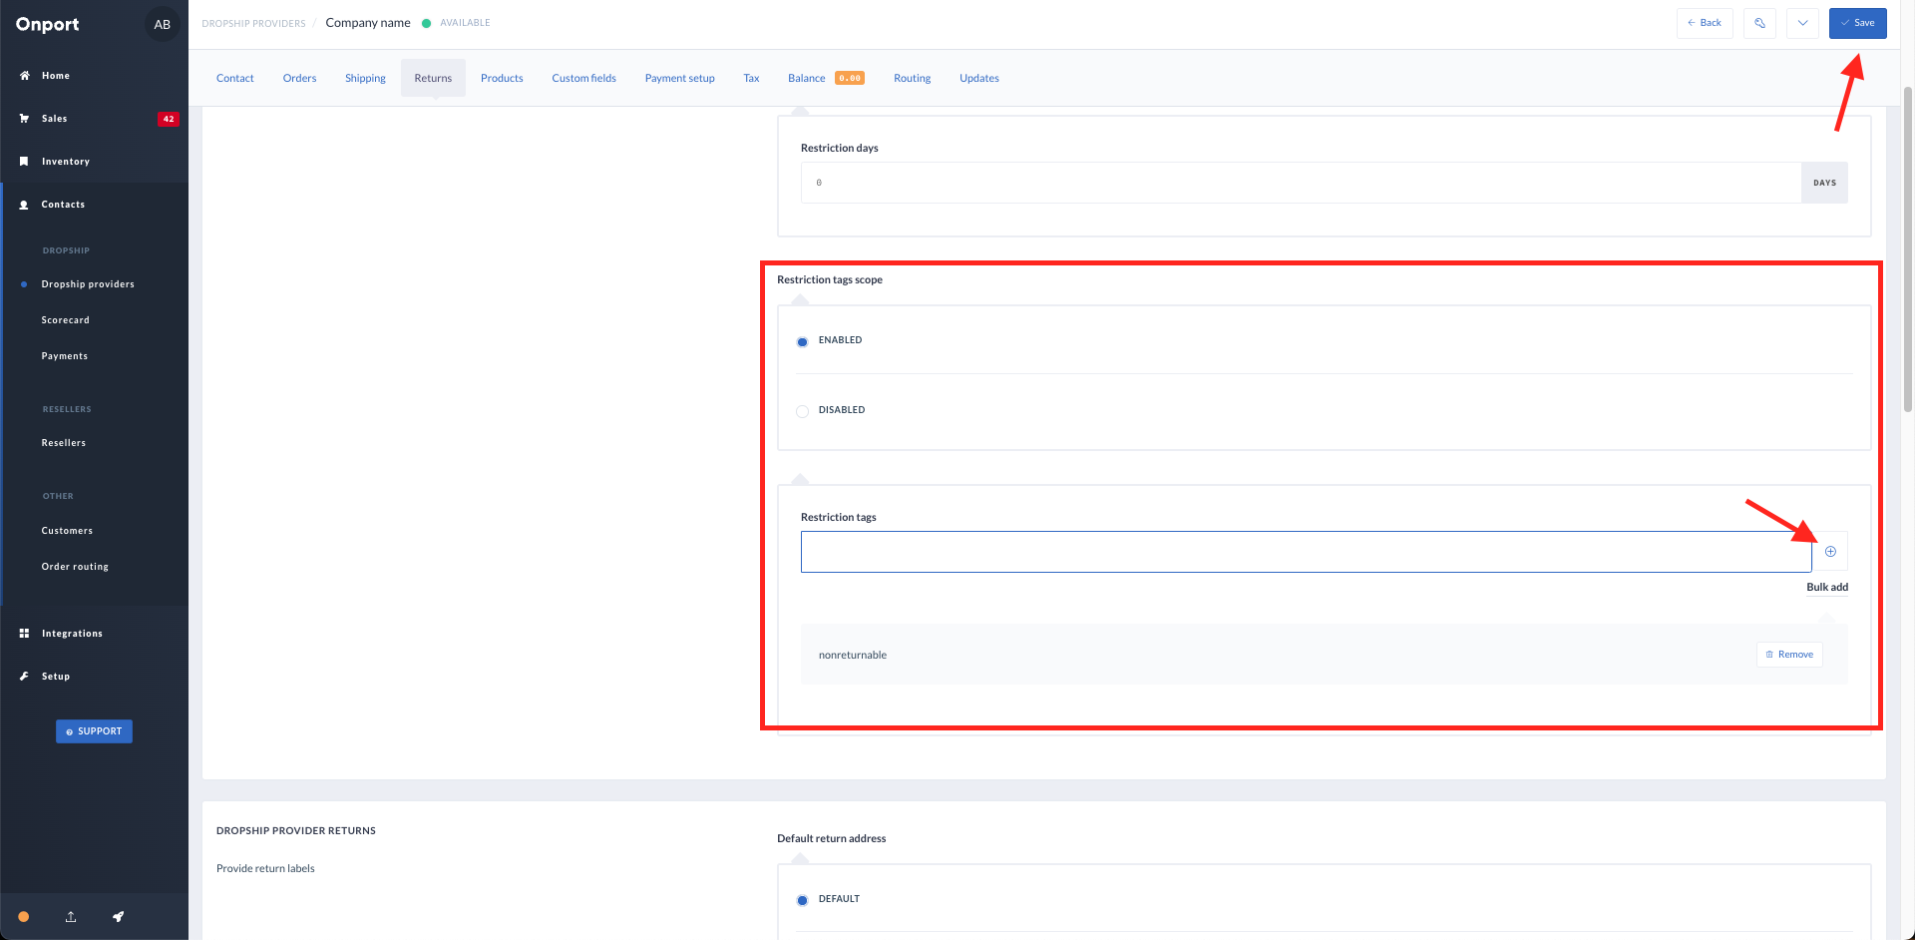Switch to the Shipping tab
Viewport: 1915px width, 940px height.
click(x=365, y=78)
